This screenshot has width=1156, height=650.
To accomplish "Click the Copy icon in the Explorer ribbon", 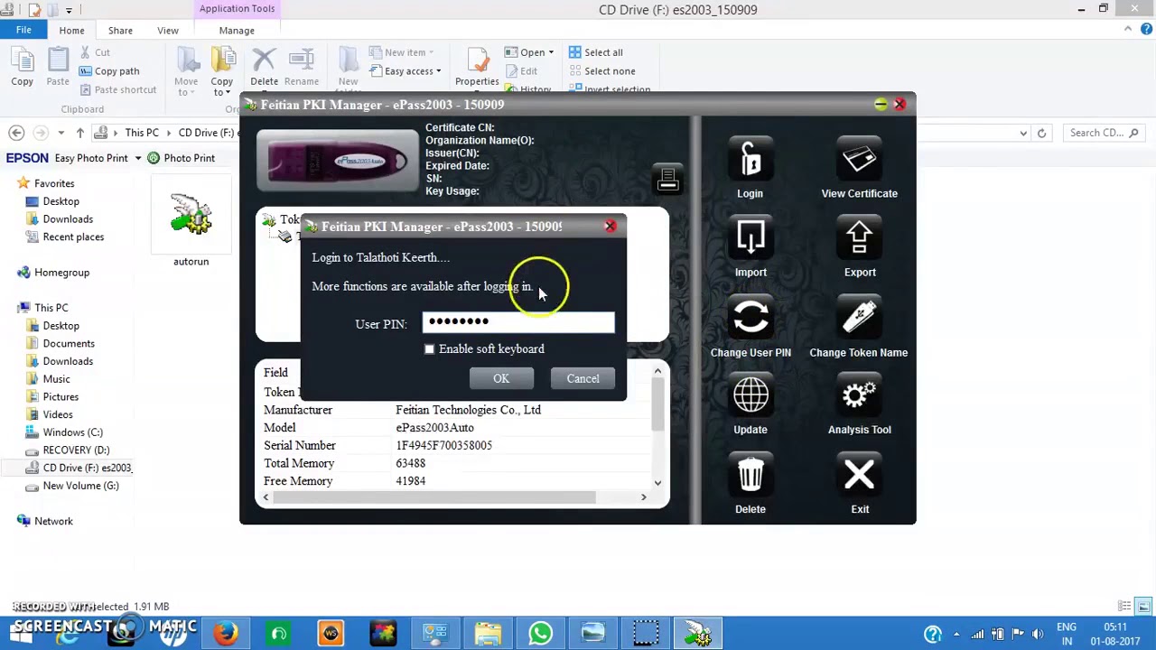I will (x=22, y=67).
